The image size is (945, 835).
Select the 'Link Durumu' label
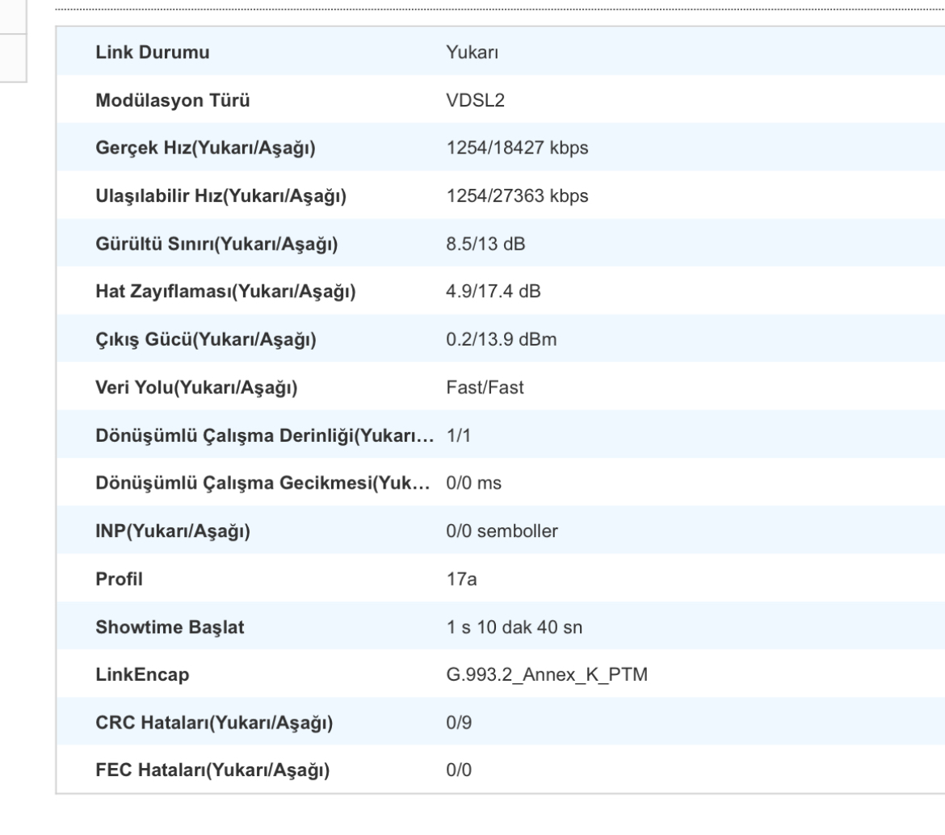tap(153, 52)
